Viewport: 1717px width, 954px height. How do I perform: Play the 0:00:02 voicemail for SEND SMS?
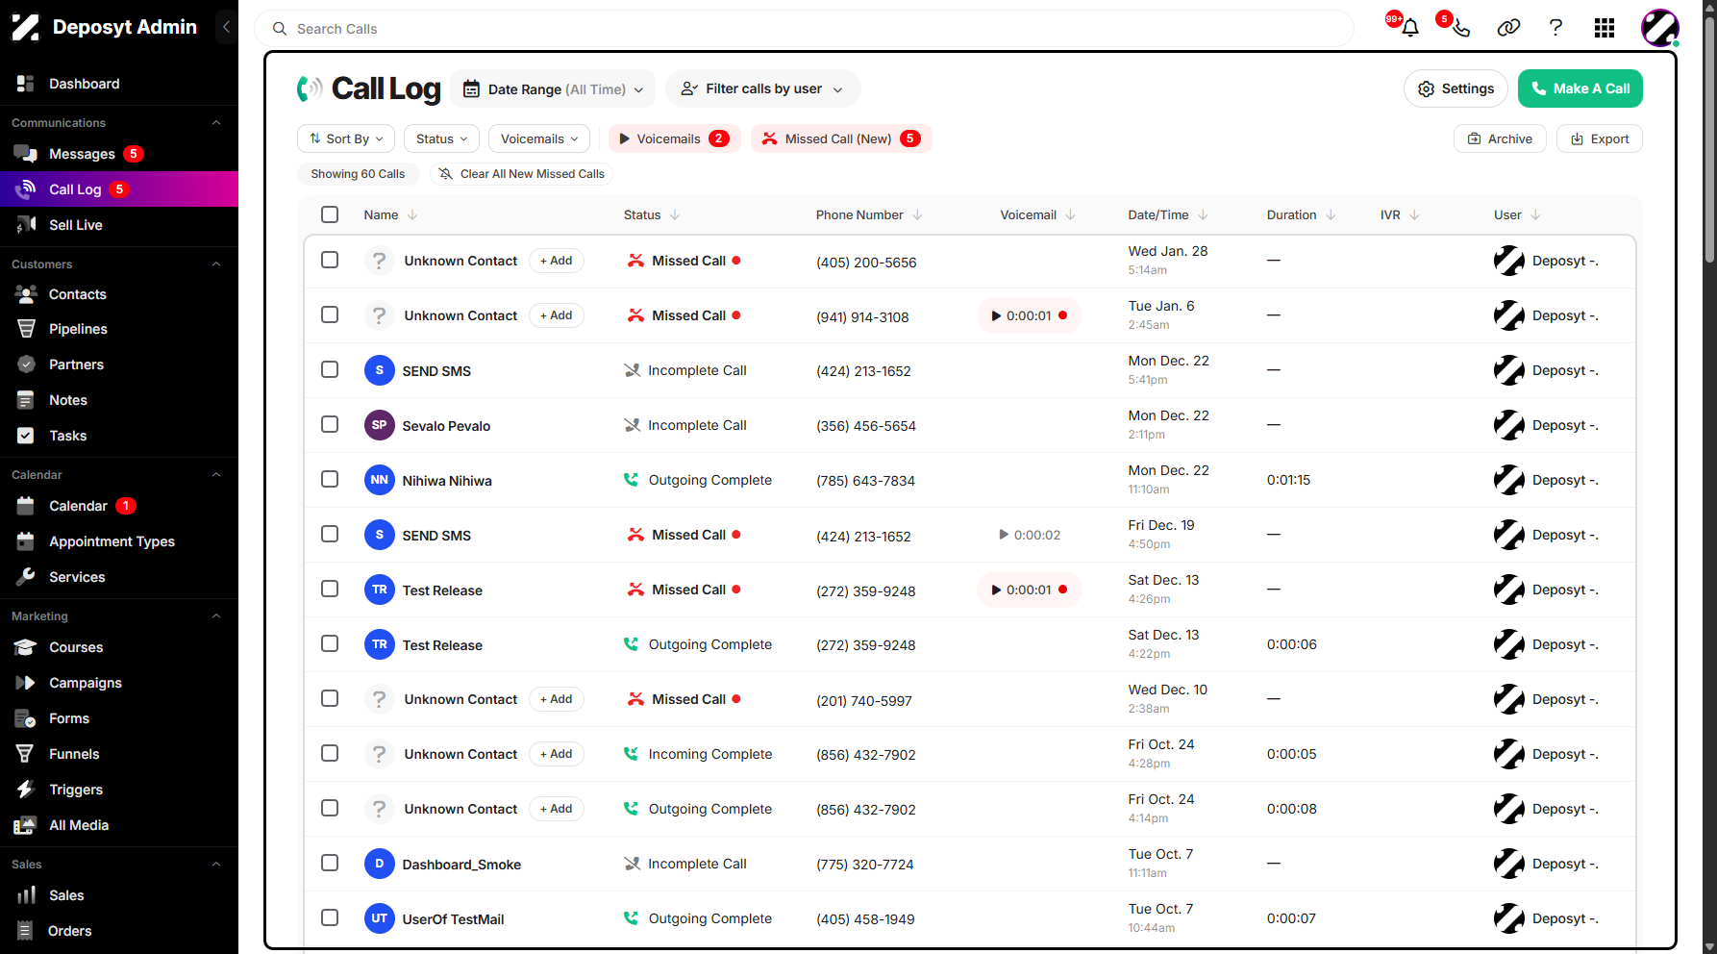(x=1030, y=535)
